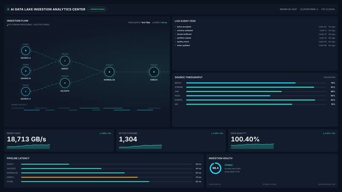Click the data quality sparkline chart
Screen dimensions: 342x192
tap(252, 146)
